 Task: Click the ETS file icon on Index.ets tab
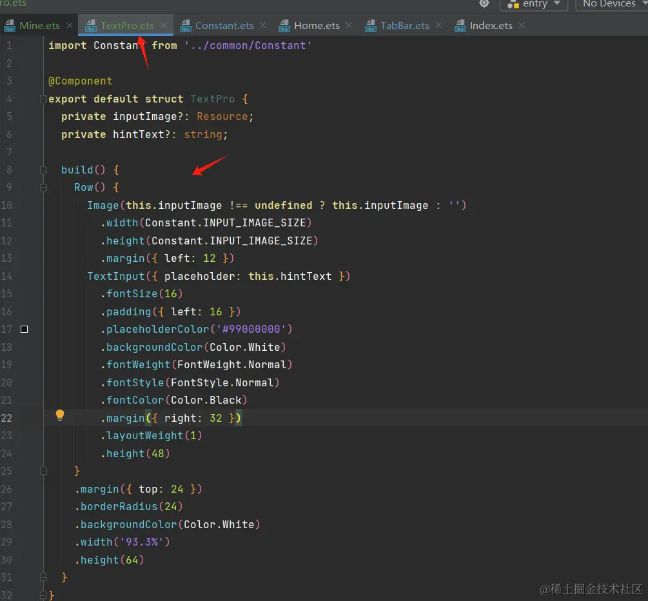pyautogui.click(x=460, y=26)
